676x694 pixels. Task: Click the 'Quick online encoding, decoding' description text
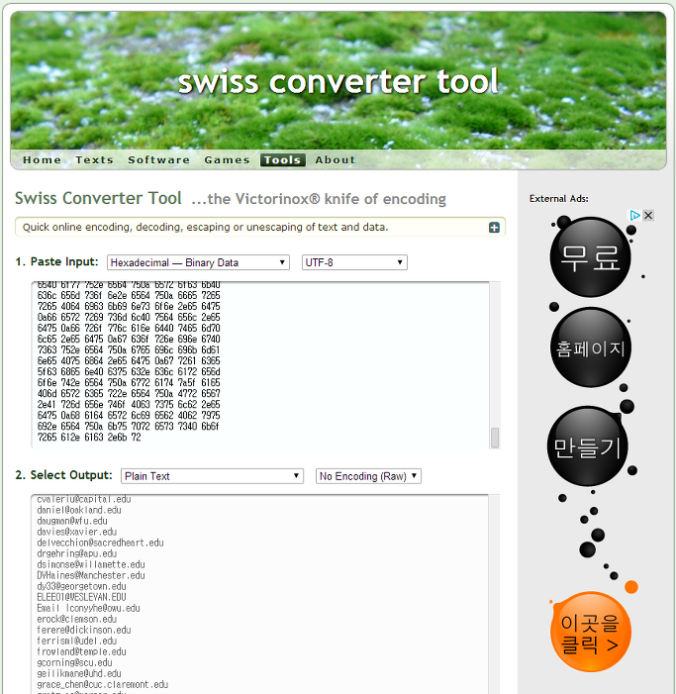pos(205,227)
